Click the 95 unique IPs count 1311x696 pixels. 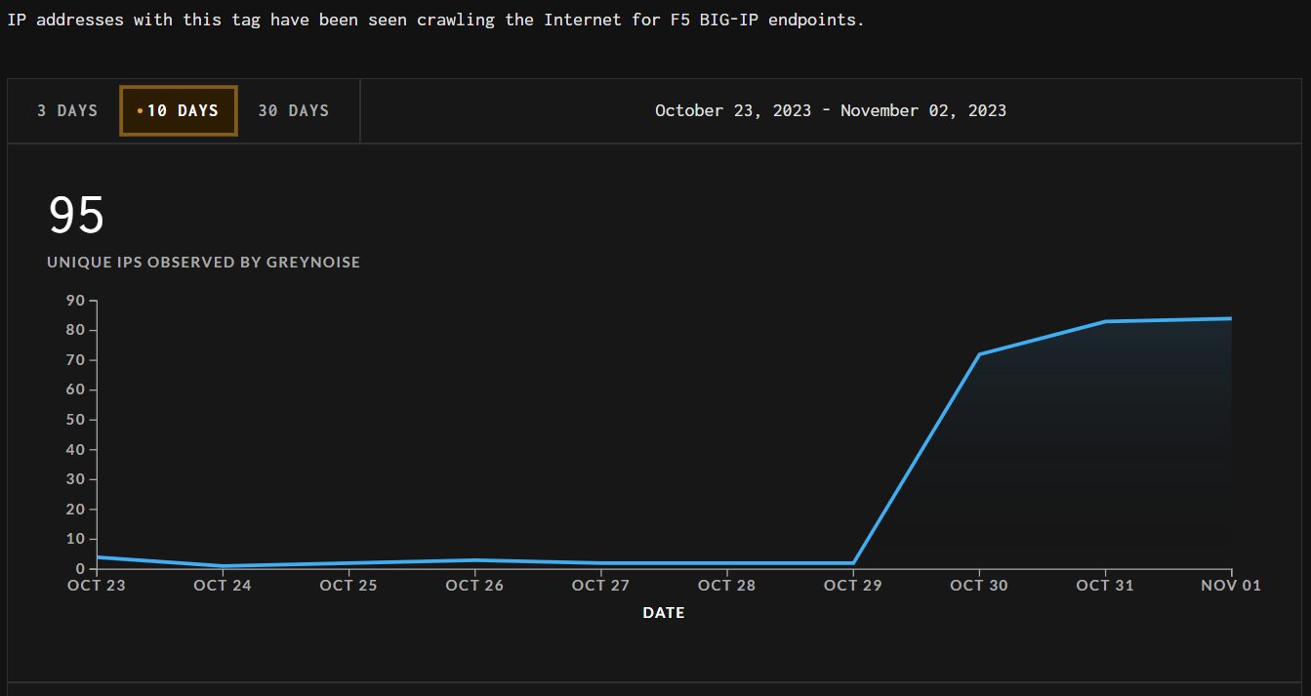point(76,216)
